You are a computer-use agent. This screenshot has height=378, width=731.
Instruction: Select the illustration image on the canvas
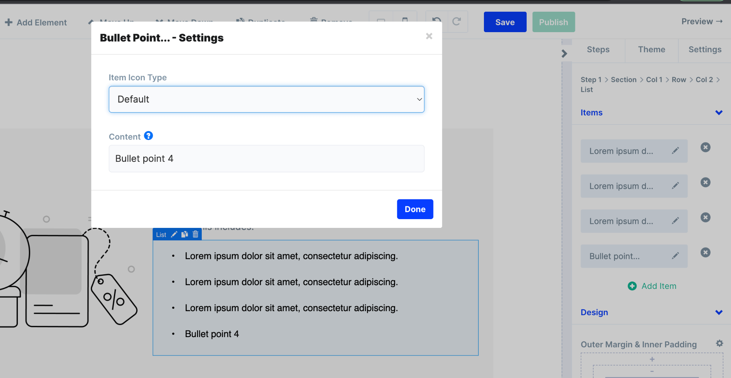(69, 268)
